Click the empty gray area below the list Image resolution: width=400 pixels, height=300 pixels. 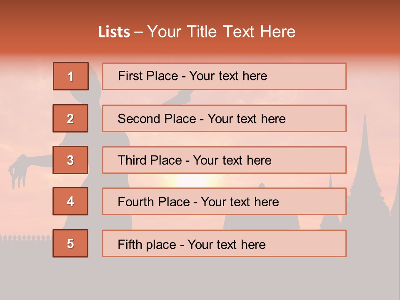tap(200, 279)
